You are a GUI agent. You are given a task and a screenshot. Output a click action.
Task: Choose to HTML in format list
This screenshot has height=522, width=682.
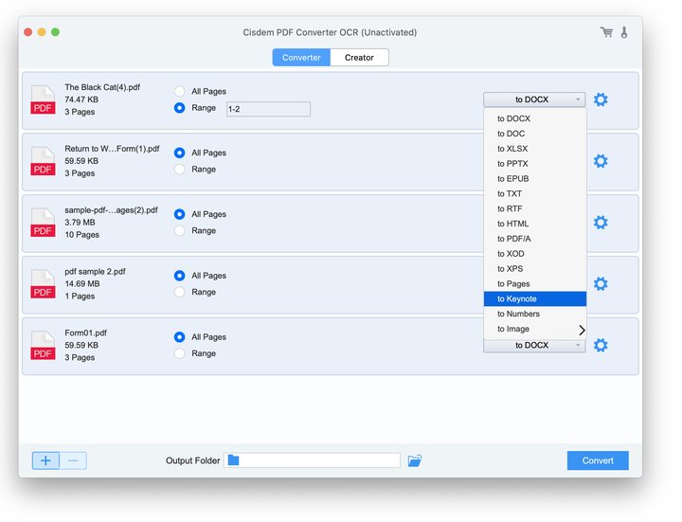point(535,224)
